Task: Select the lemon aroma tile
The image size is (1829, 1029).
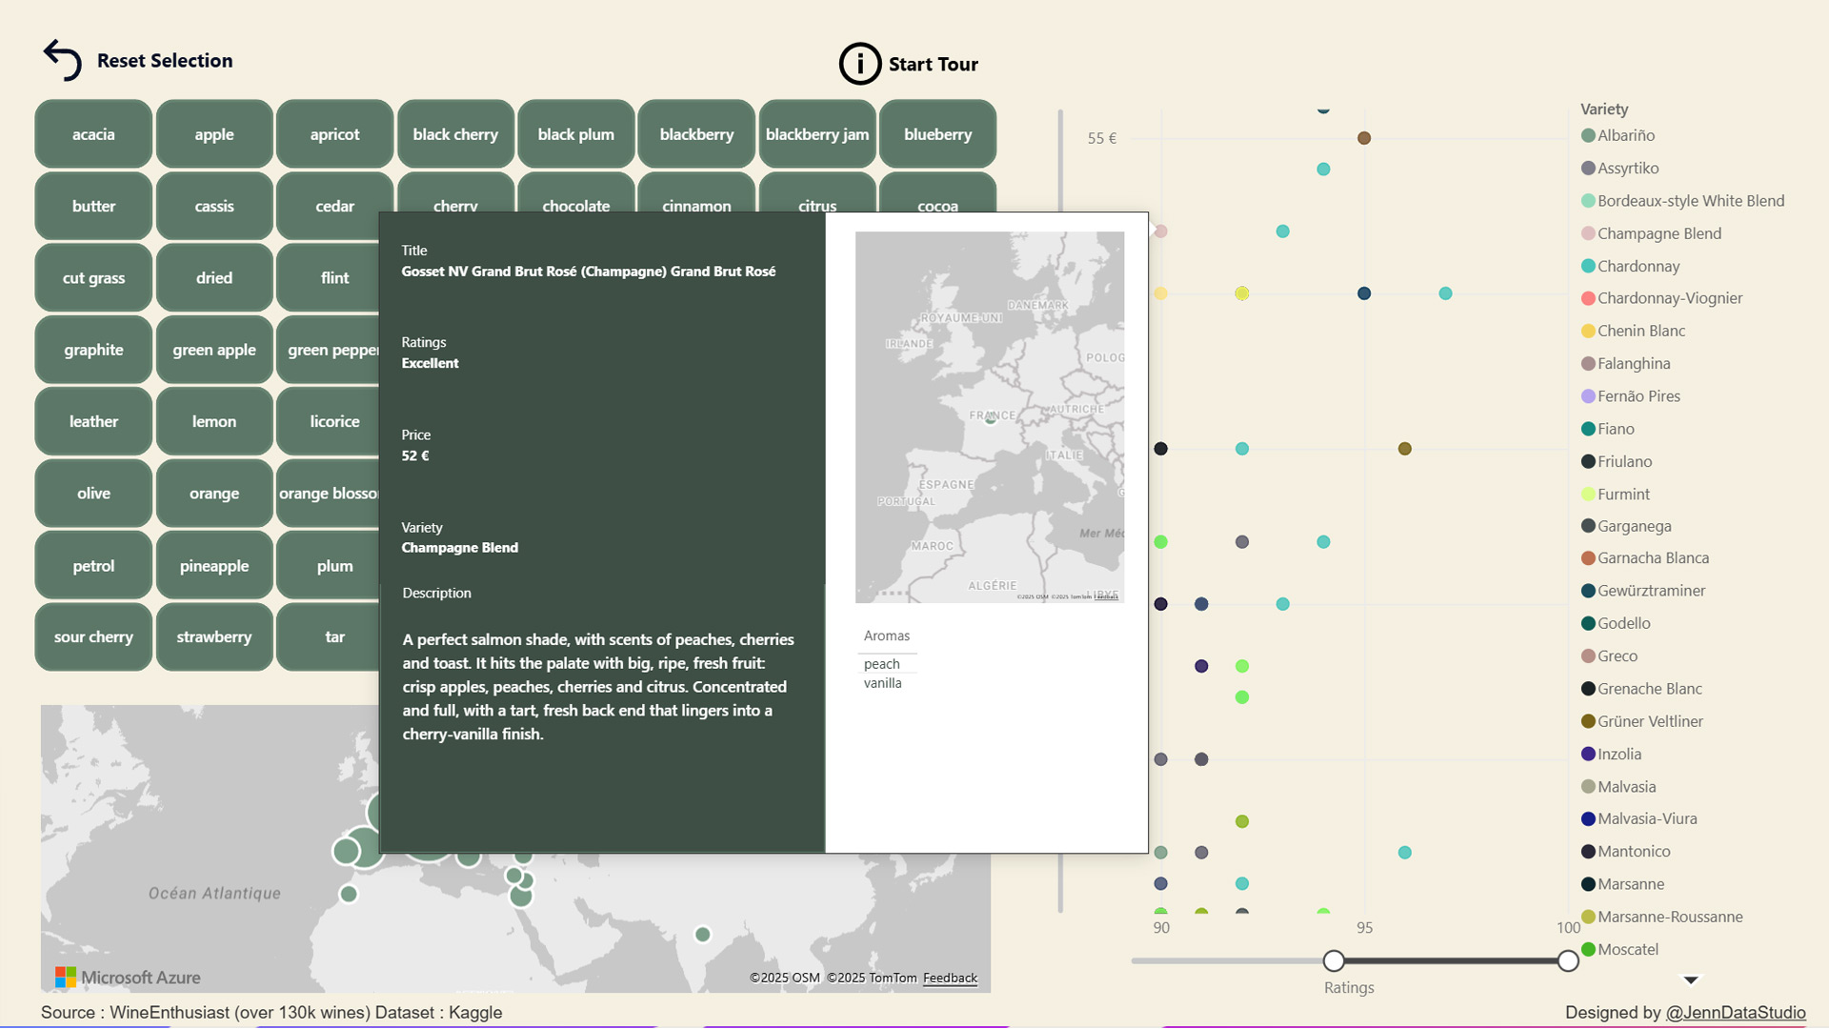Action: tap(214, 421)
